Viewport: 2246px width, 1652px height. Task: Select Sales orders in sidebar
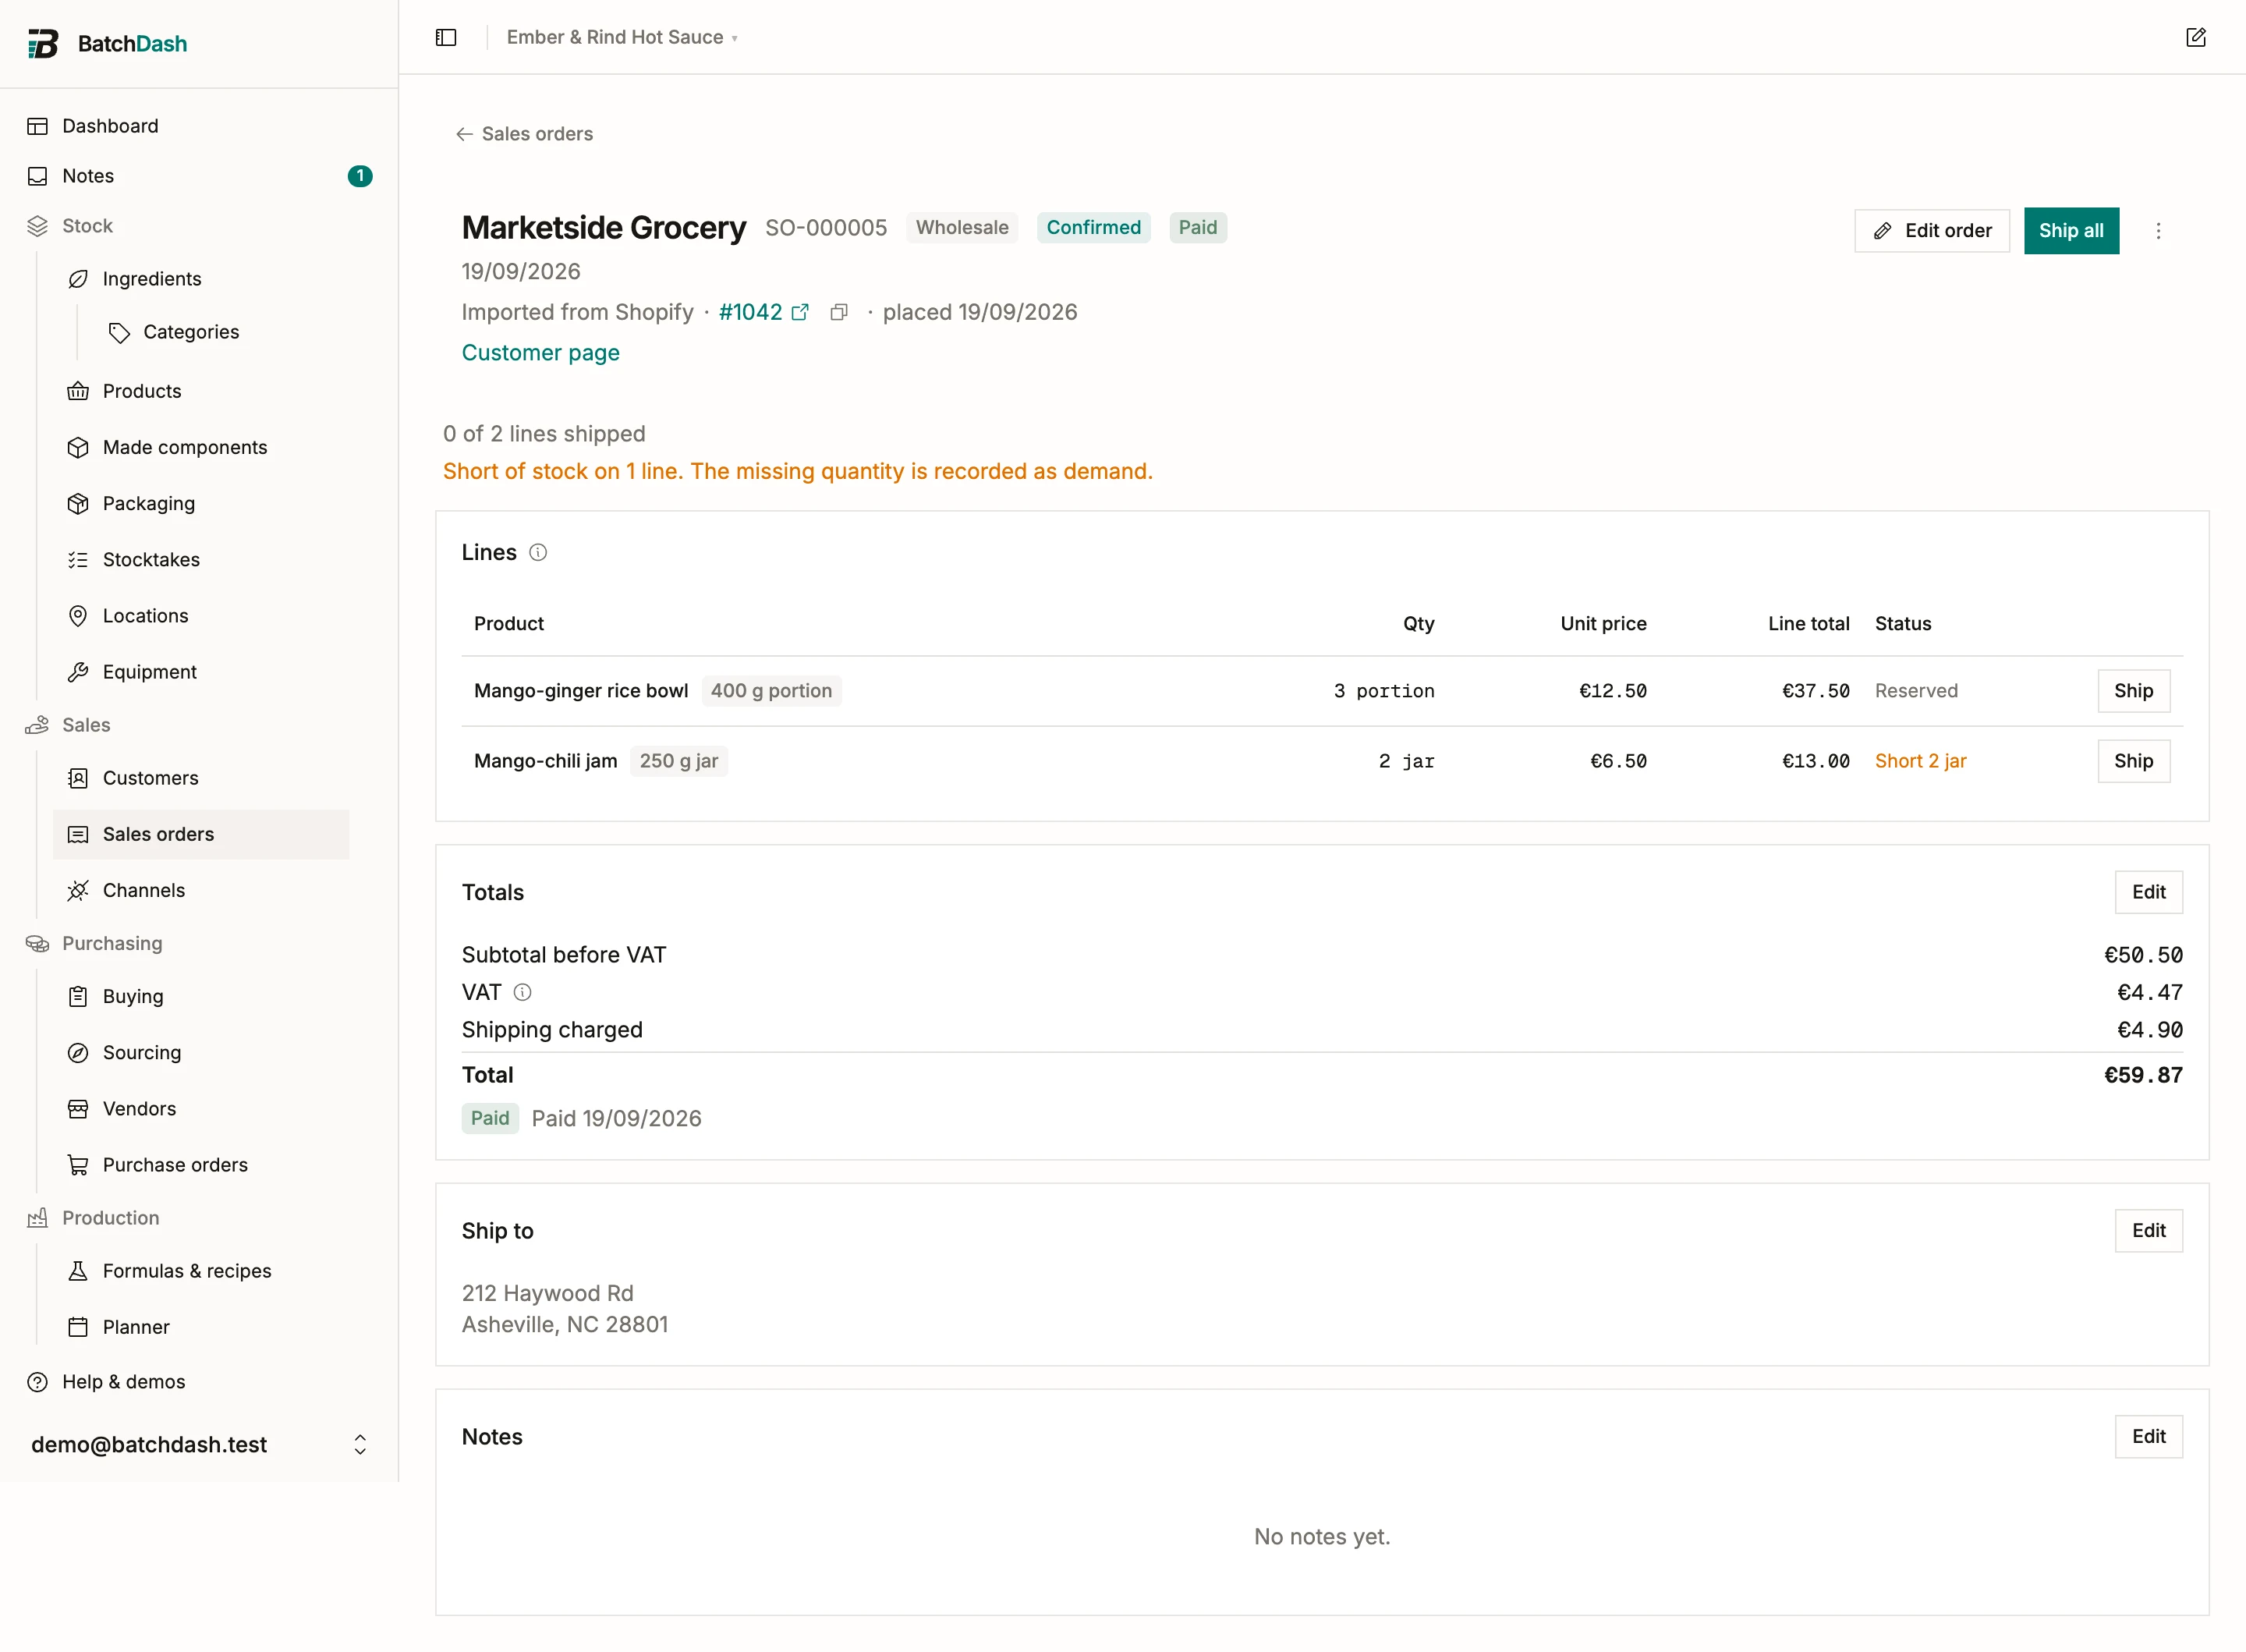click(201, 834)
